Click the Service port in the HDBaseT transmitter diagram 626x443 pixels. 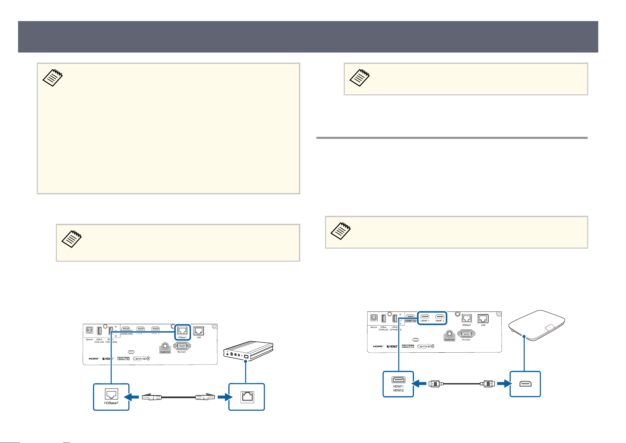pos(90,330)
